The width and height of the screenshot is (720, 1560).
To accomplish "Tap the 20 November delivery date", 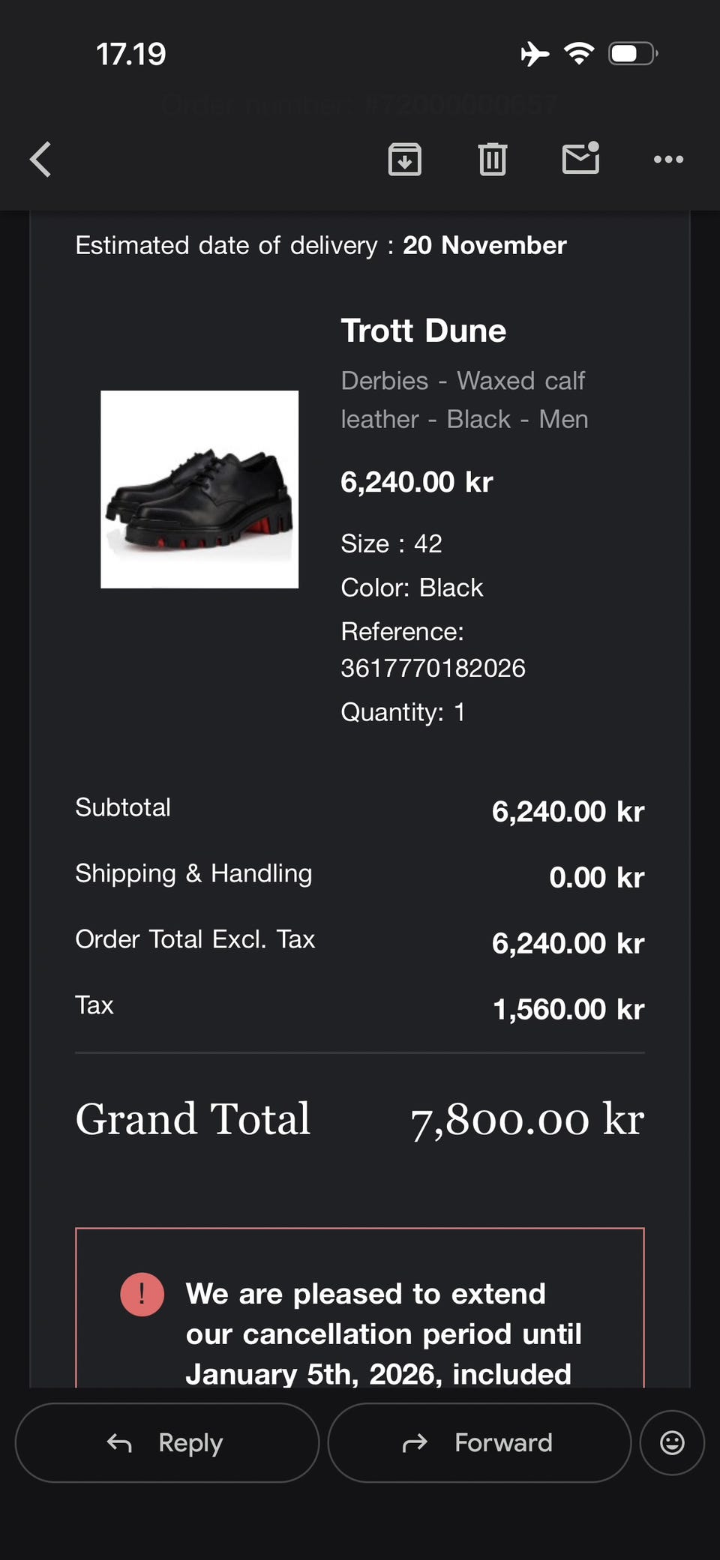I will point(484,245).
